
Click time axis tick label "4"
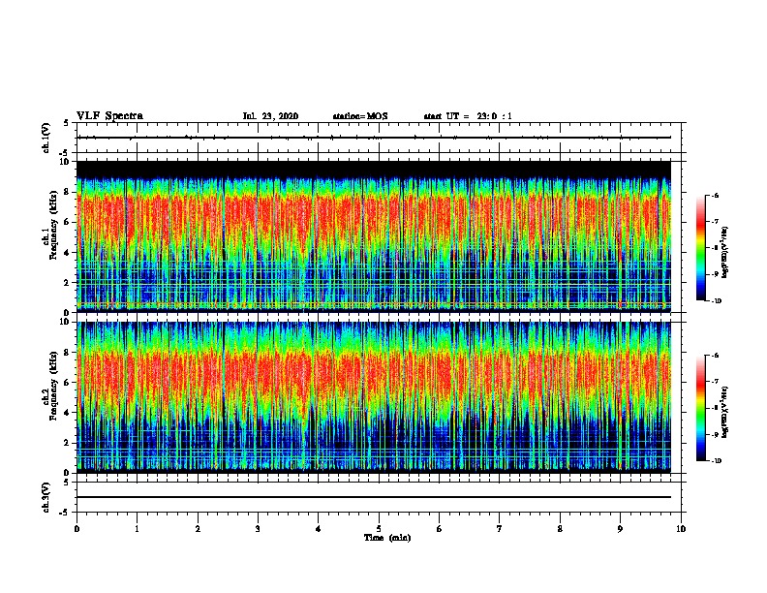coord(319,528)
